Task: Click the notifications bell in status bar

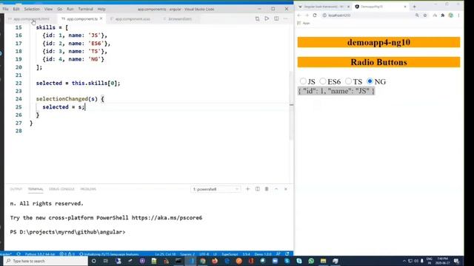Action: 287,254
